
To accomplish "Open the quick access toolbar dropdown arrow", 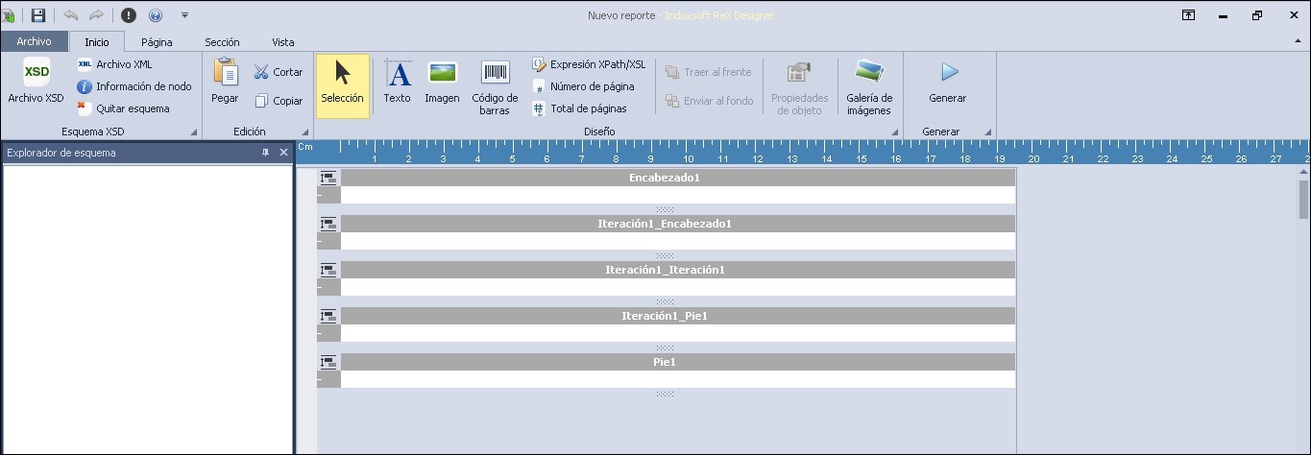I will point(184,15).
